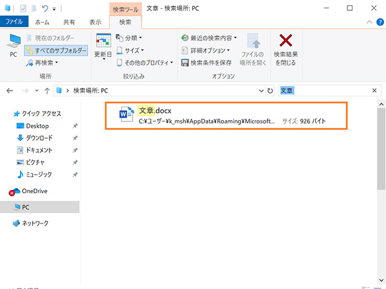Click the Forward navigation arrow

click(25, 91)
